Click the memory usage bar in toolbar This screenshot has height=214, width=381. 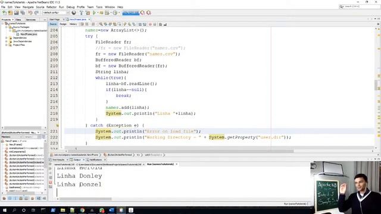[x=131, y=12]
